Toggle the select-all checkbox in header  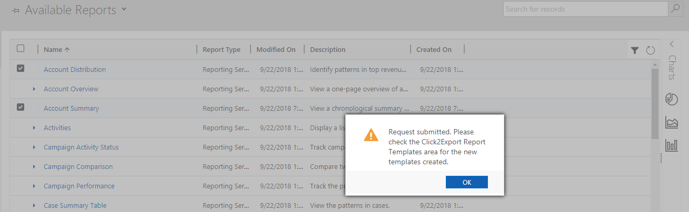(21, 48)
